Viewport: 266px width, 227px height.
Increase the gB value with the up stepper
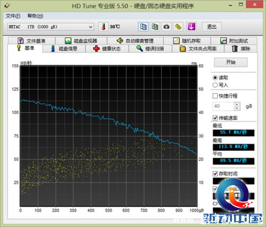tap(237, 104)
